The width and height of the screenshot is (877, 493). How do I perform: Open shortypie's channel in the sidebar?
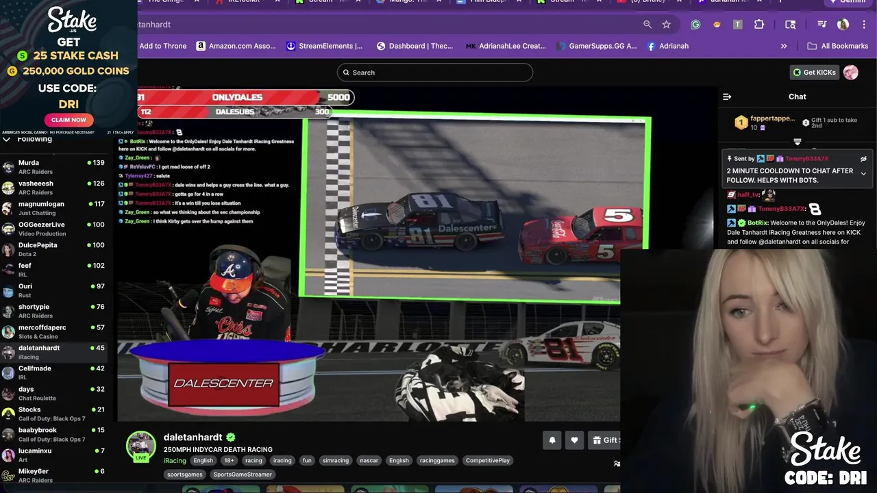coord(53,311)
